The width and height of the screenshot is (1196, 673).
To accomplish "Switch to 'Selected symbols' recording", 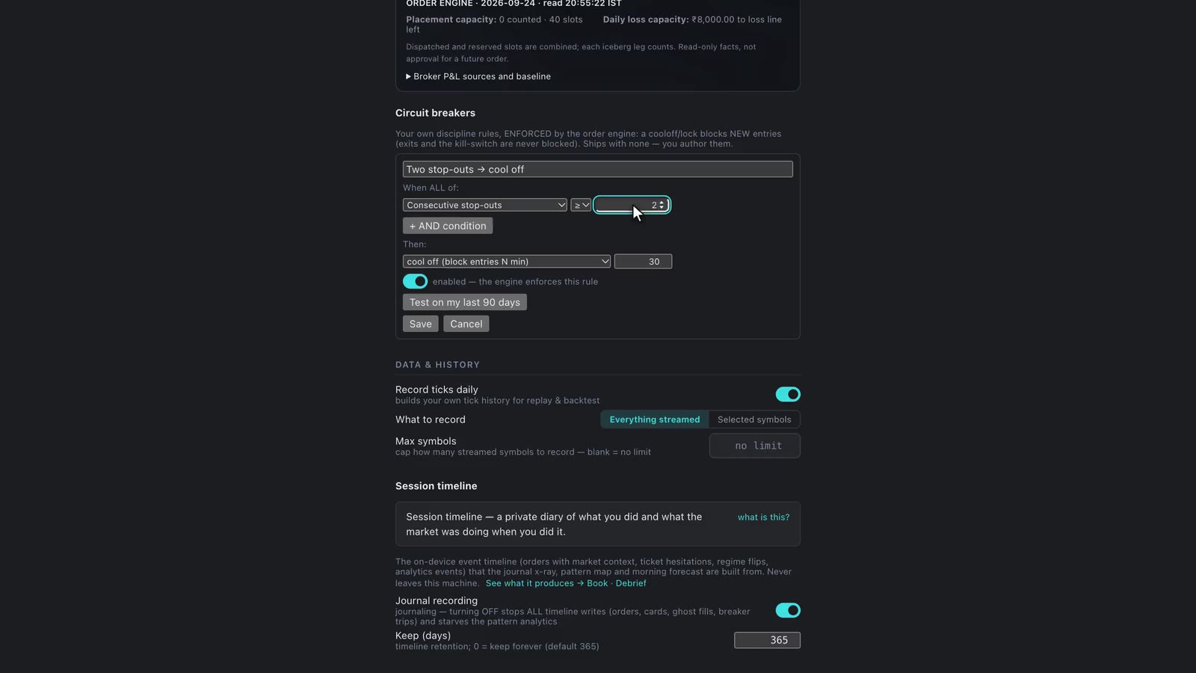I will (x=754, y=420).
